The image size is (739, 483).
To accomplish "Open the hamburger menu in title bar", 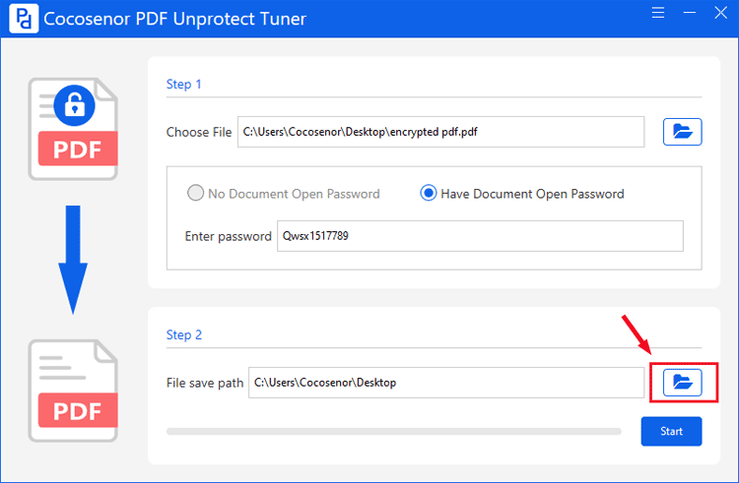I will click(x=658, y=13).
